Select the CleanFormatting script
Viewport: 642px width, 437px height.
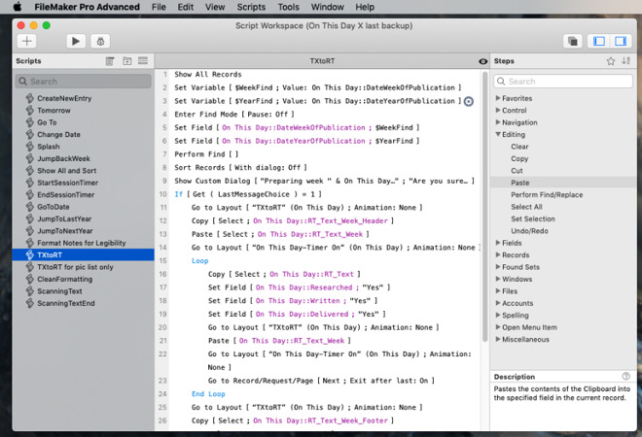65,280
